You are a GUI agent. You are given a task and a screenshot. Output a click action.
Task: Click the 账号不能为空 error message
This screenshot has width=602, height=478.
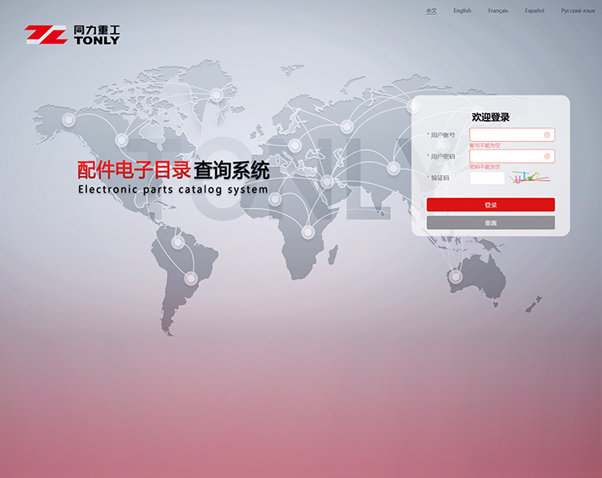pyautogui.click(x=485, y=145)
